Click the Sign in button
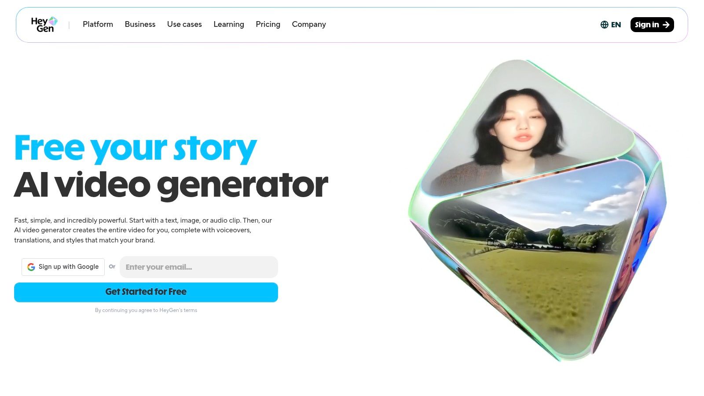The height and width of the screenshot is (396, 704). [x=652, y=25]
